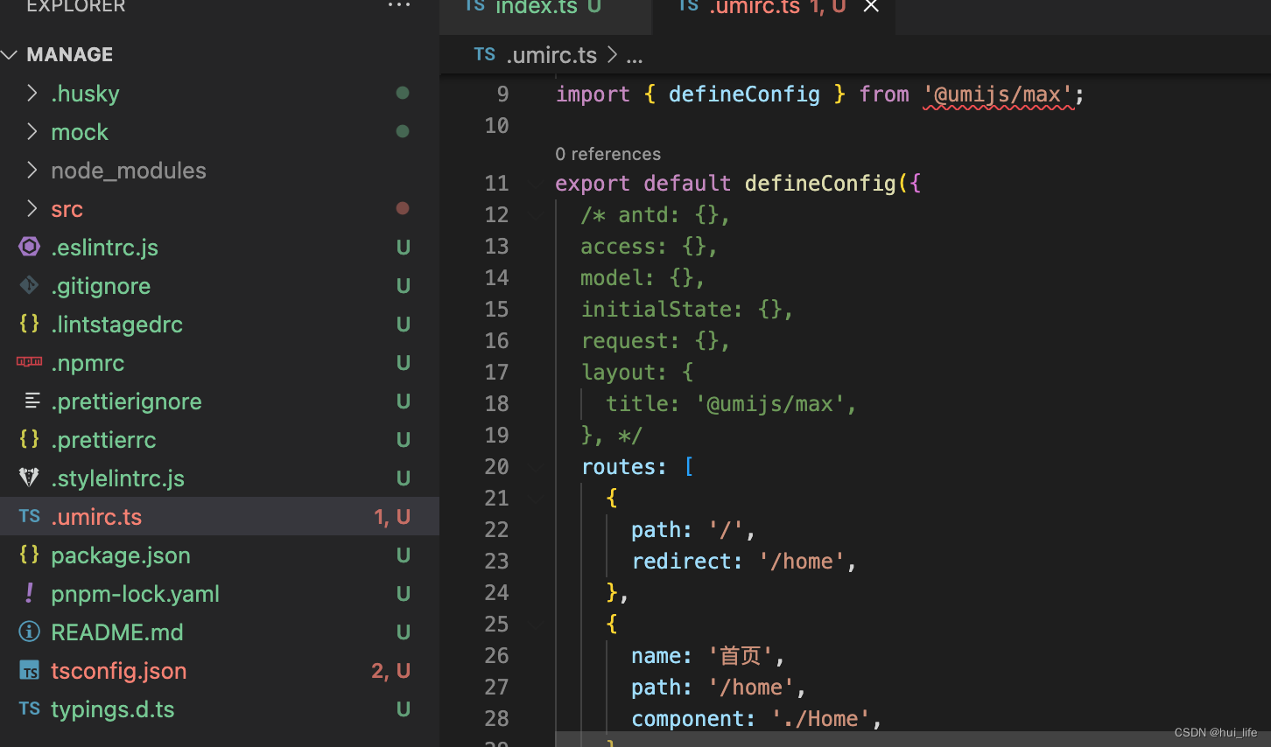
Task: Click the '1, U' badge of .umirc.ts row
Action: click(392, 517)
